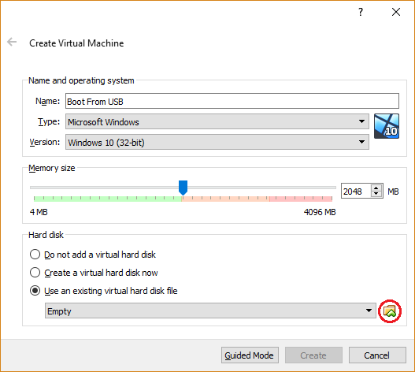Click the 4096 MB maximum label
The height and width of the screenshot is (372, 415).
coord(320,212)
